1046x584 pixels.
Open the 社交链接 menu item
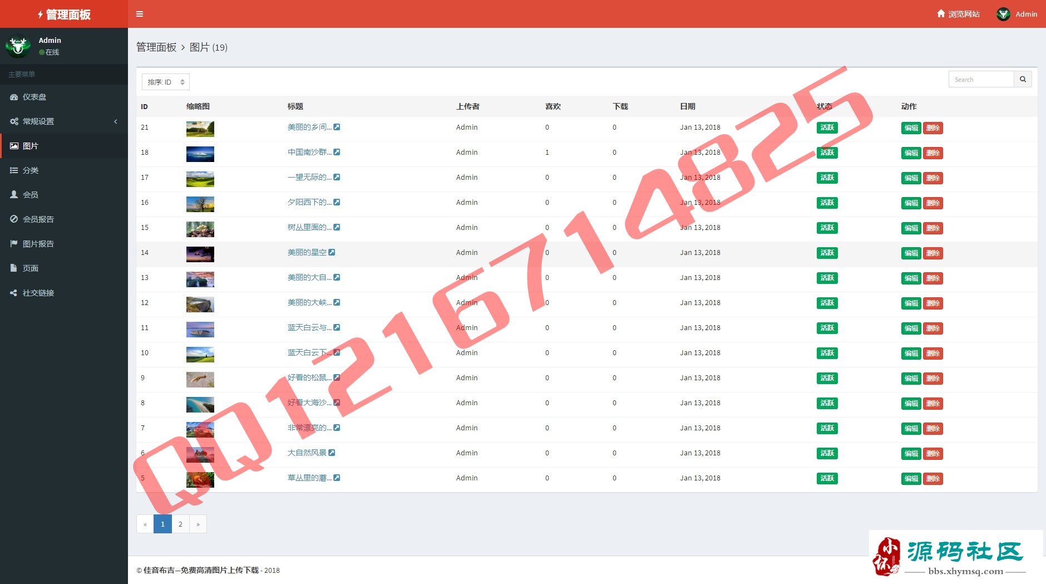[x=64, y=293]
